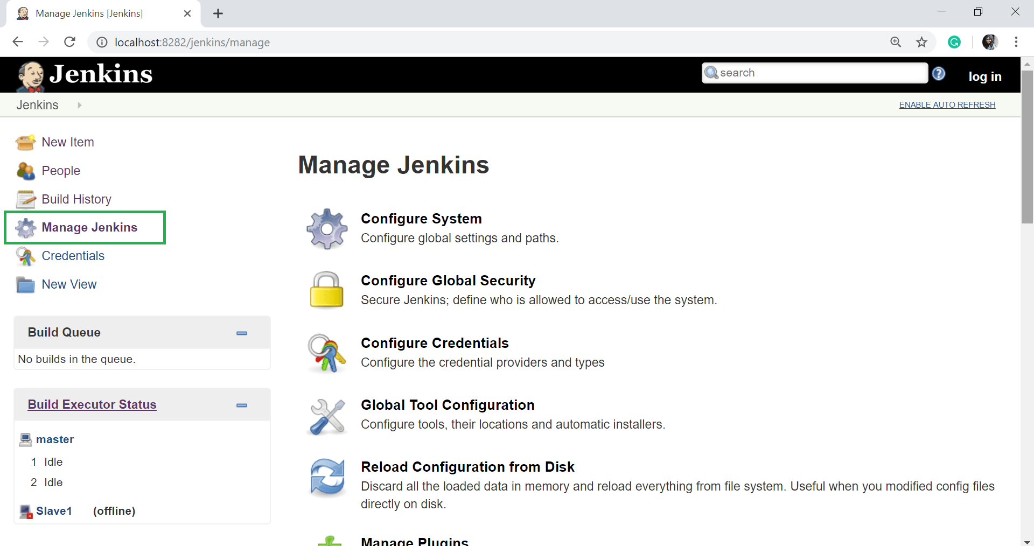Click the Reload Configuration refresh arrows icon
This screenshot has width=1034, height=546.
click(x=327, y=477)
